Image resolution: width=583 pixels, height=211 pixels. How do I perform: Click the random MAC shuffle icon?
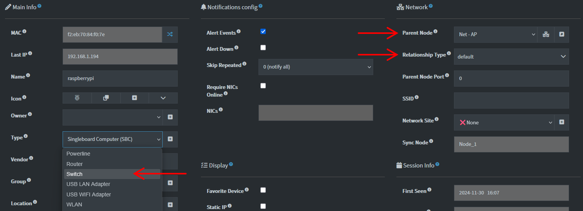click(170, 35)
